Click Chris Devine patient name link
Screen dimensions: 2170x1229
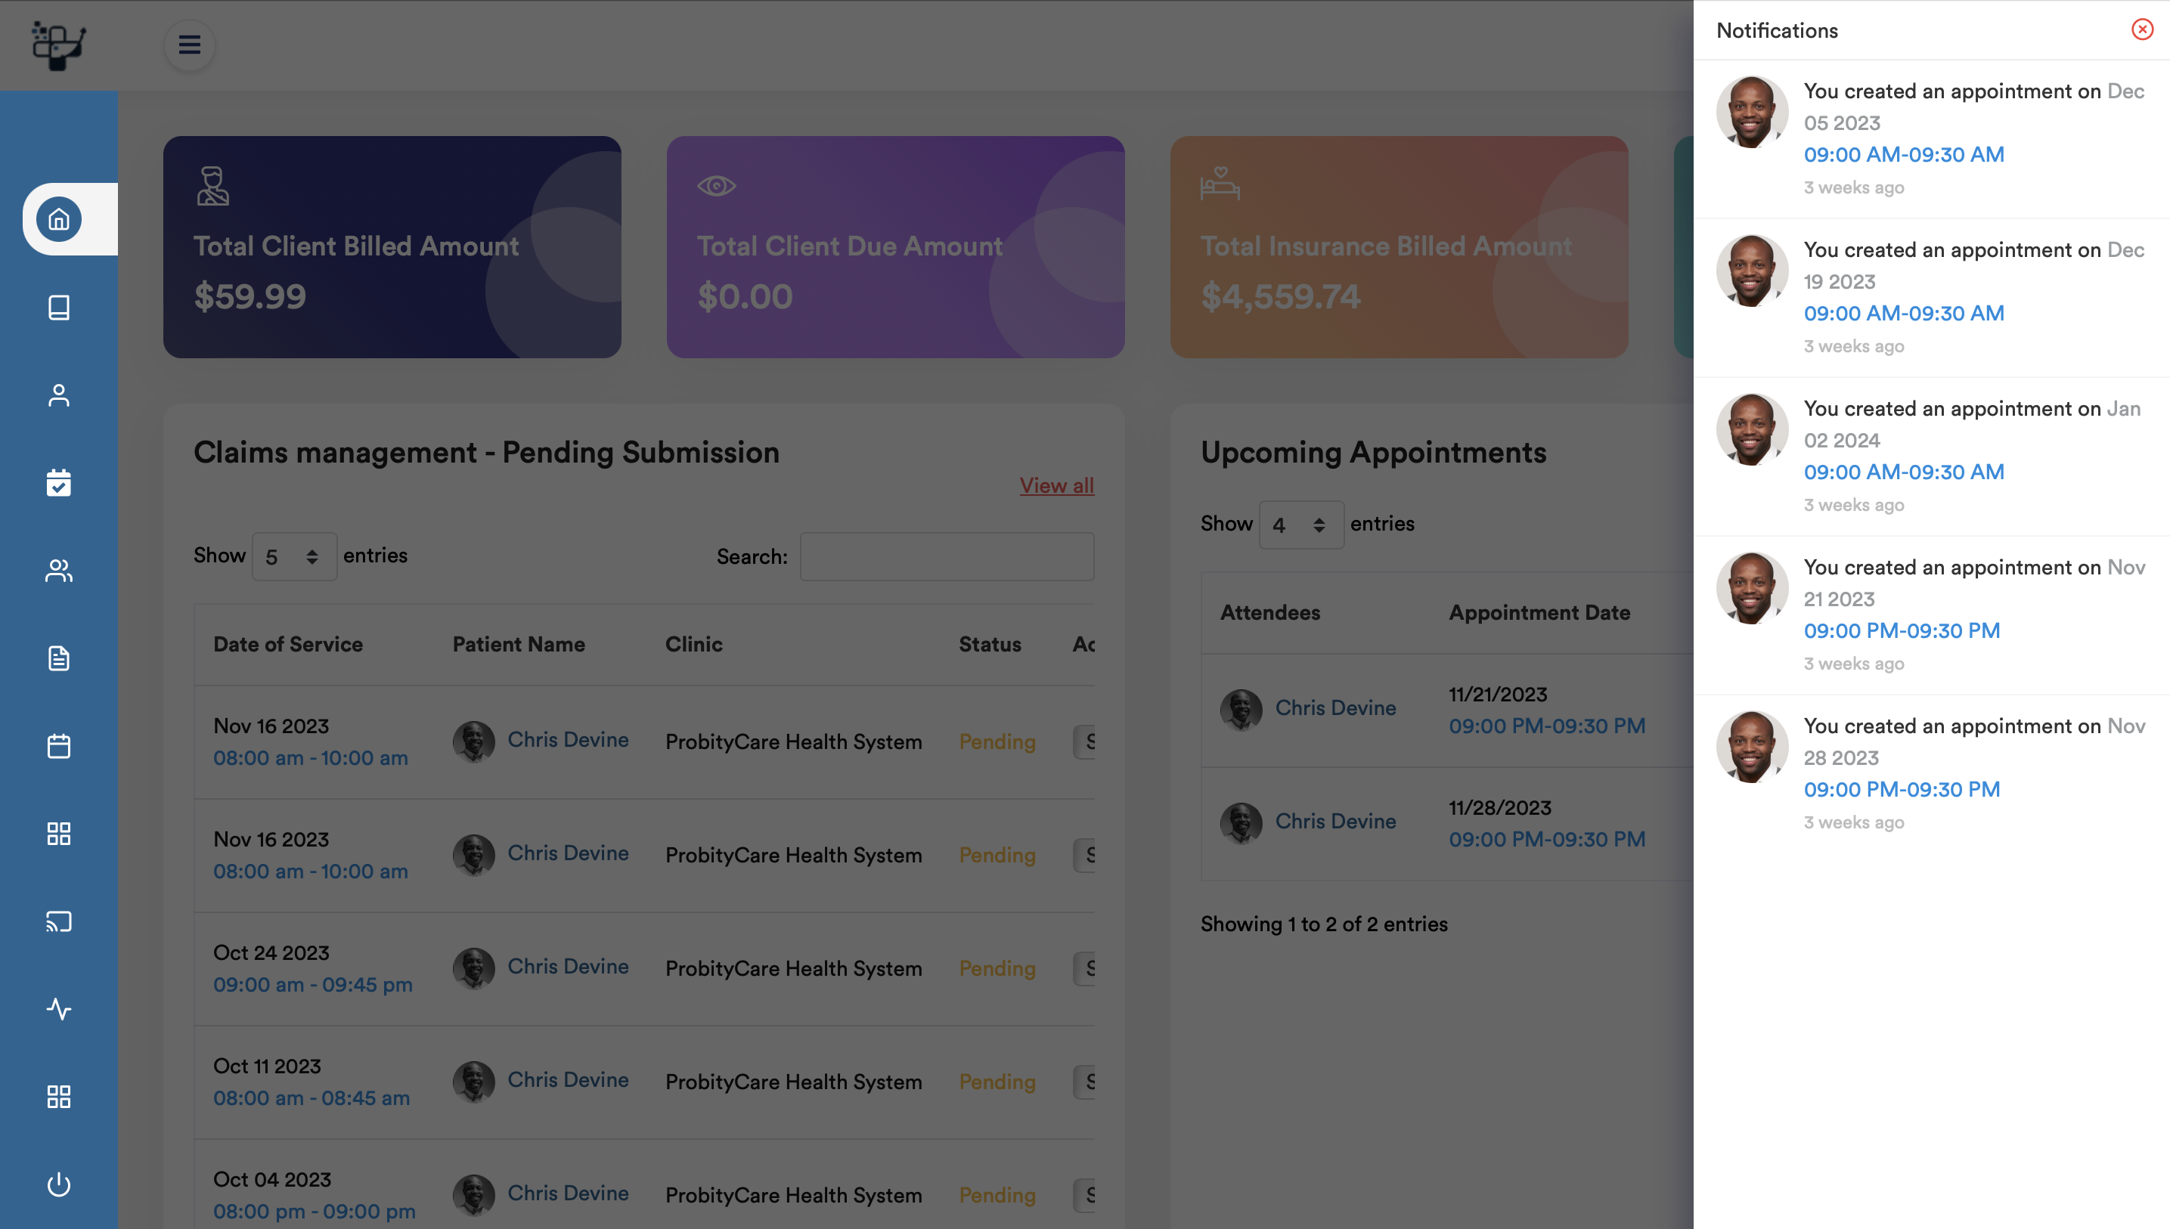pyautogui.click(x=566, y=741)
